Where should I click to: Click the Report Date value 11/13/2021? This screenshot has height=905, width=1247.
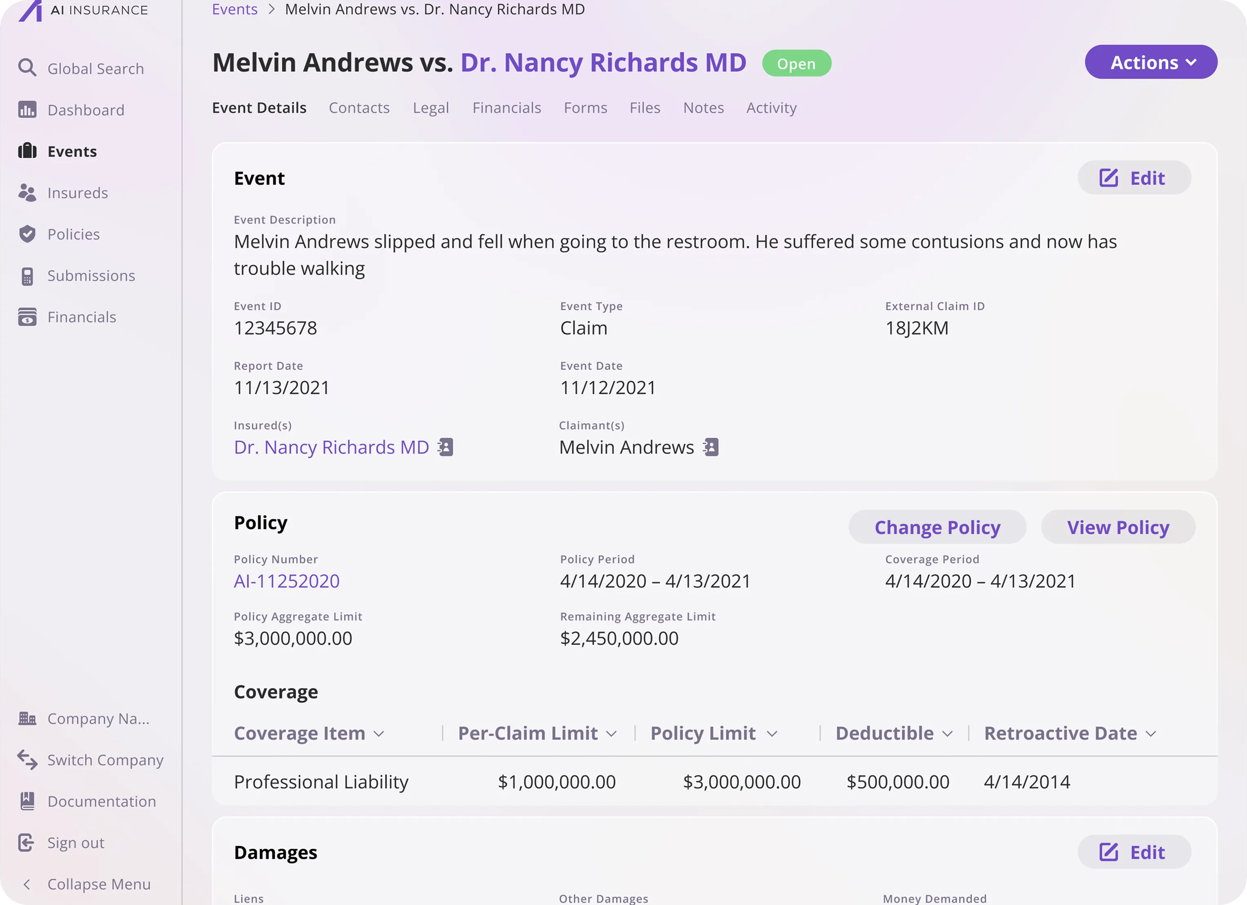[x=281, y=387]
